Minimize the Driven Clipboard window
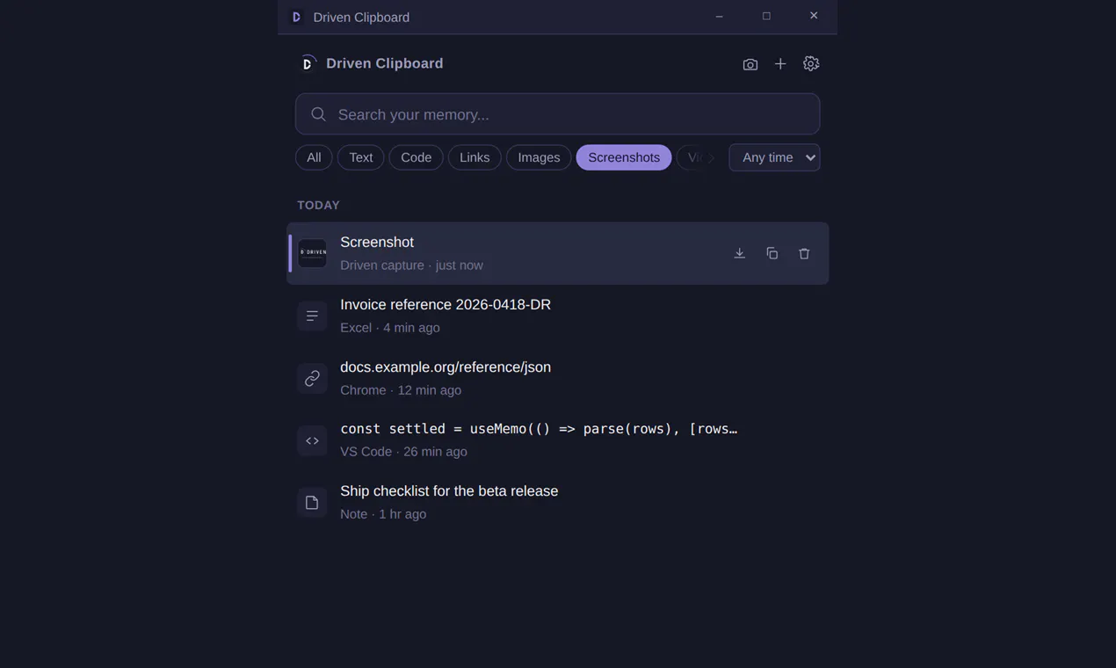1116x668 pixels. pyautogui.click(x=719, y=17)
